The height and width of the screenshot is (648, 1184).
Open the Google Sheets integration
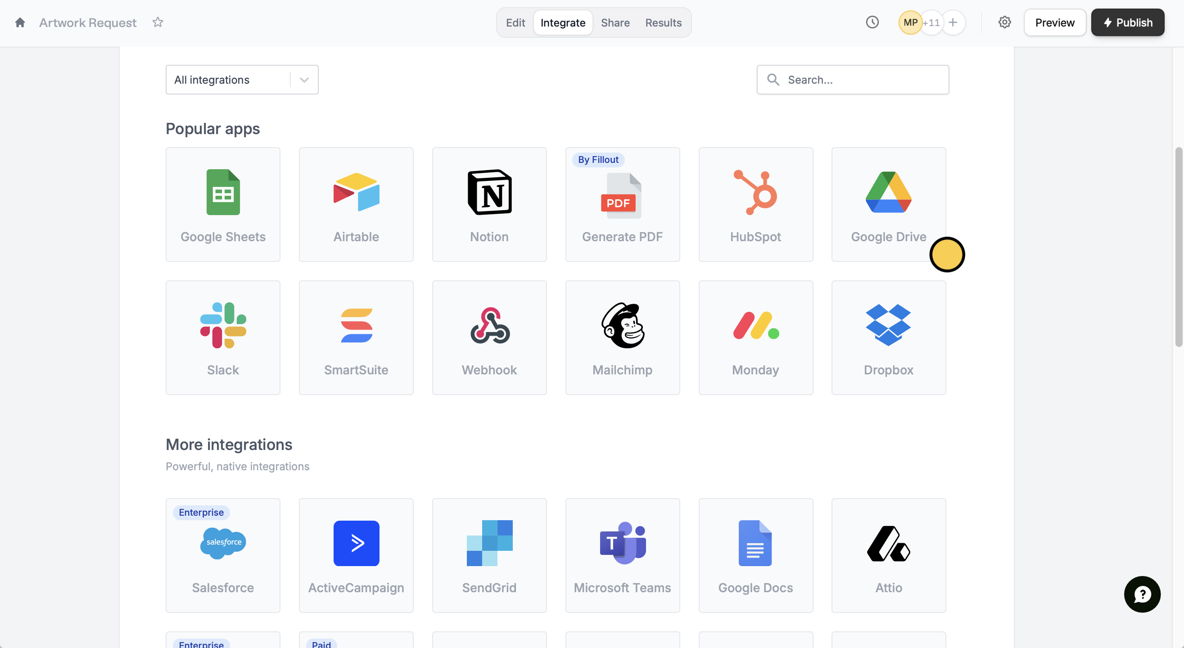pyautogui.click(x=223, y=204)
